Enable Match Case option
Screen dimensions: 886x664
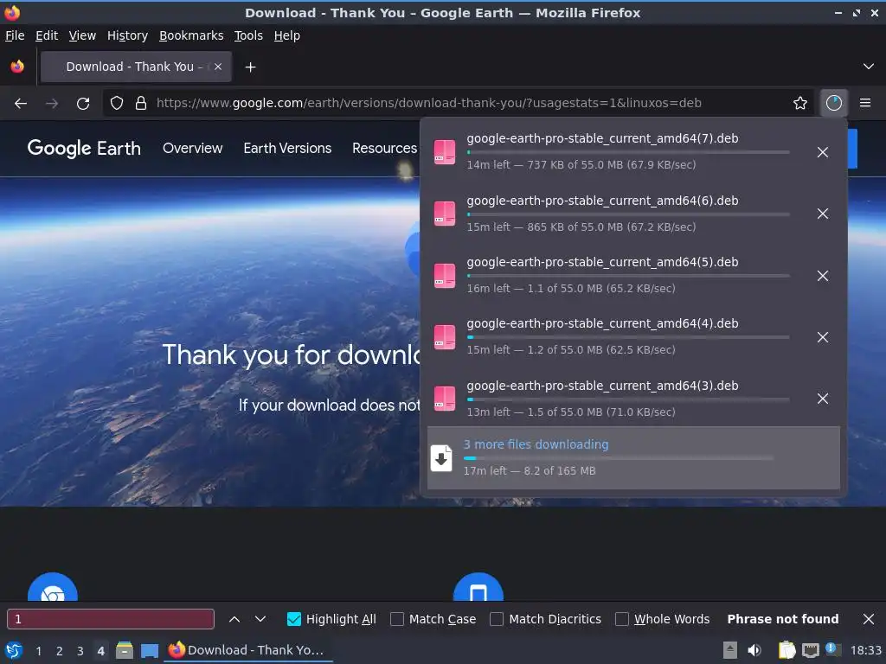click(397, 619)
